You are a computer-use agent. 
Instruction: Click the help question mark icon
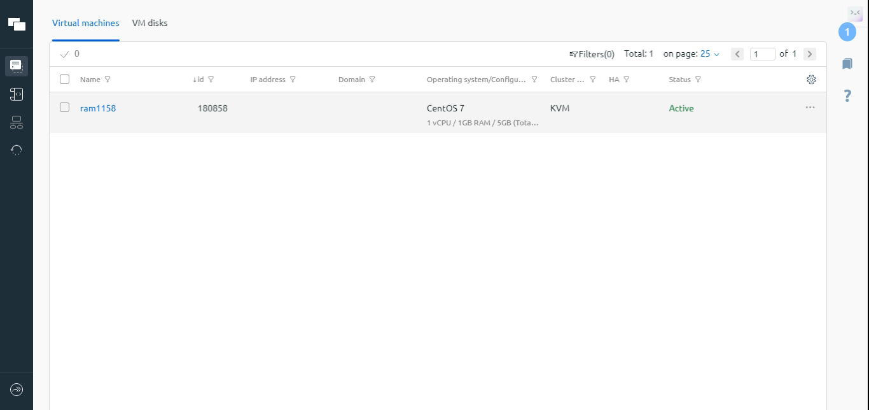click(x=847, y=95)
